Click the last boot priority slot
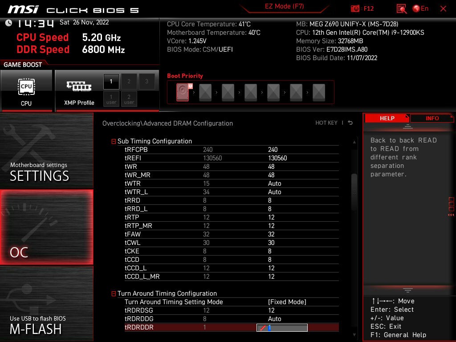 (x=319, y=92)
